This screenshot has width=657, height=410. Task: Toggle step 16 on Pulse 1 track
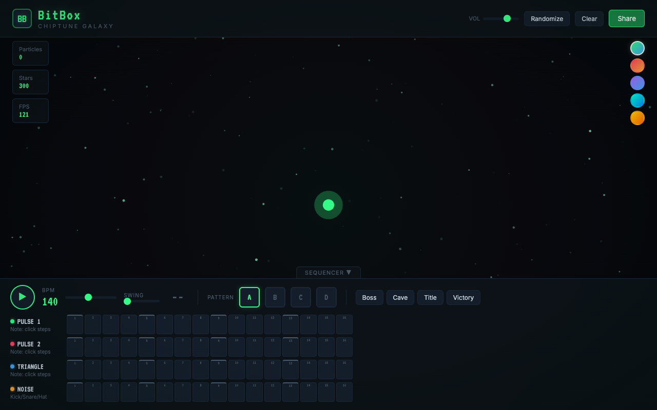[344, 324]
